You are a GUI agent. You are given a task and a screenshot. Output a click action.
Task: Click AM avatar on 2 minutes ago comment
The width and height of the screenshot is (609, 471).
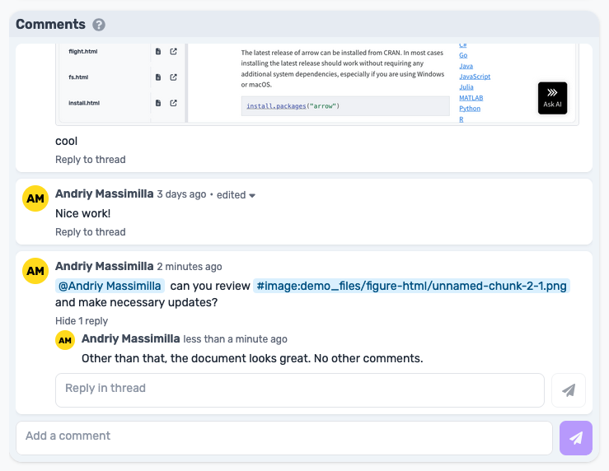(x=35, y=271)
